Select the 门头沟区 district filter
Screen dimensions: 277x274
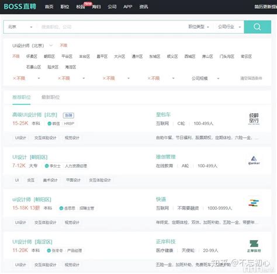pos(227,57)
